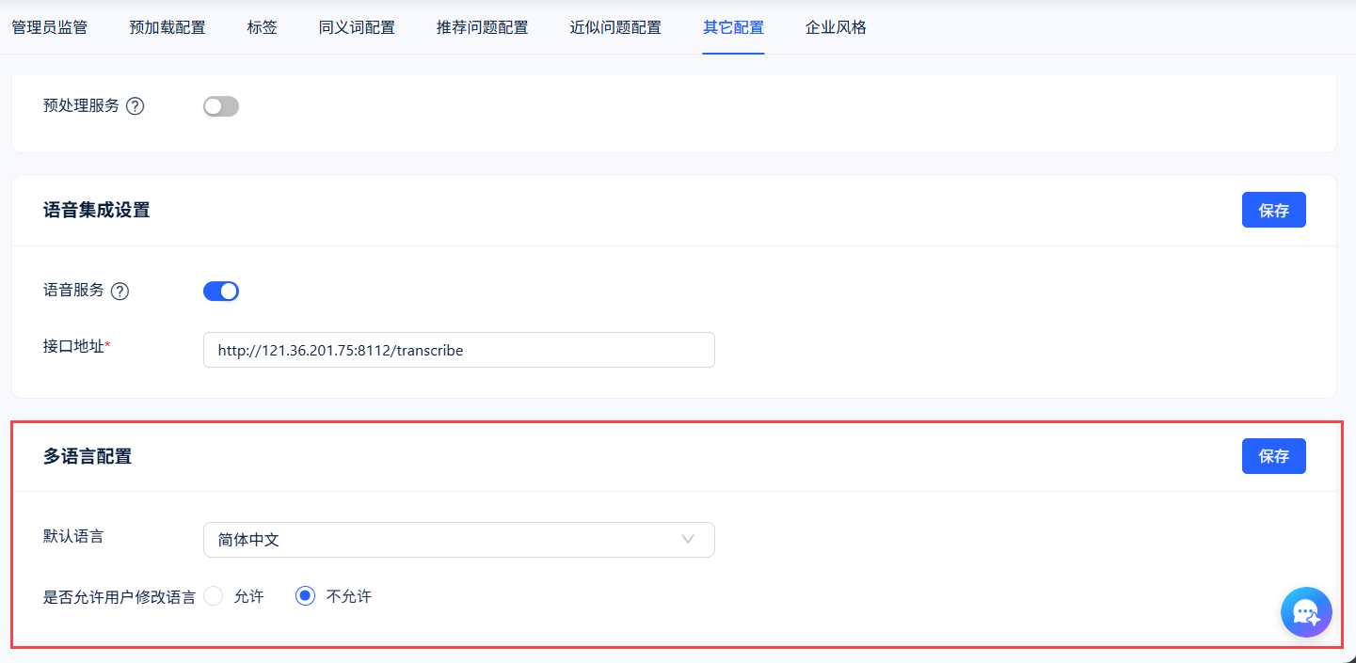Save the 多语言配置 section
Screen dimensions: 1356x663
pos(1273,456)
